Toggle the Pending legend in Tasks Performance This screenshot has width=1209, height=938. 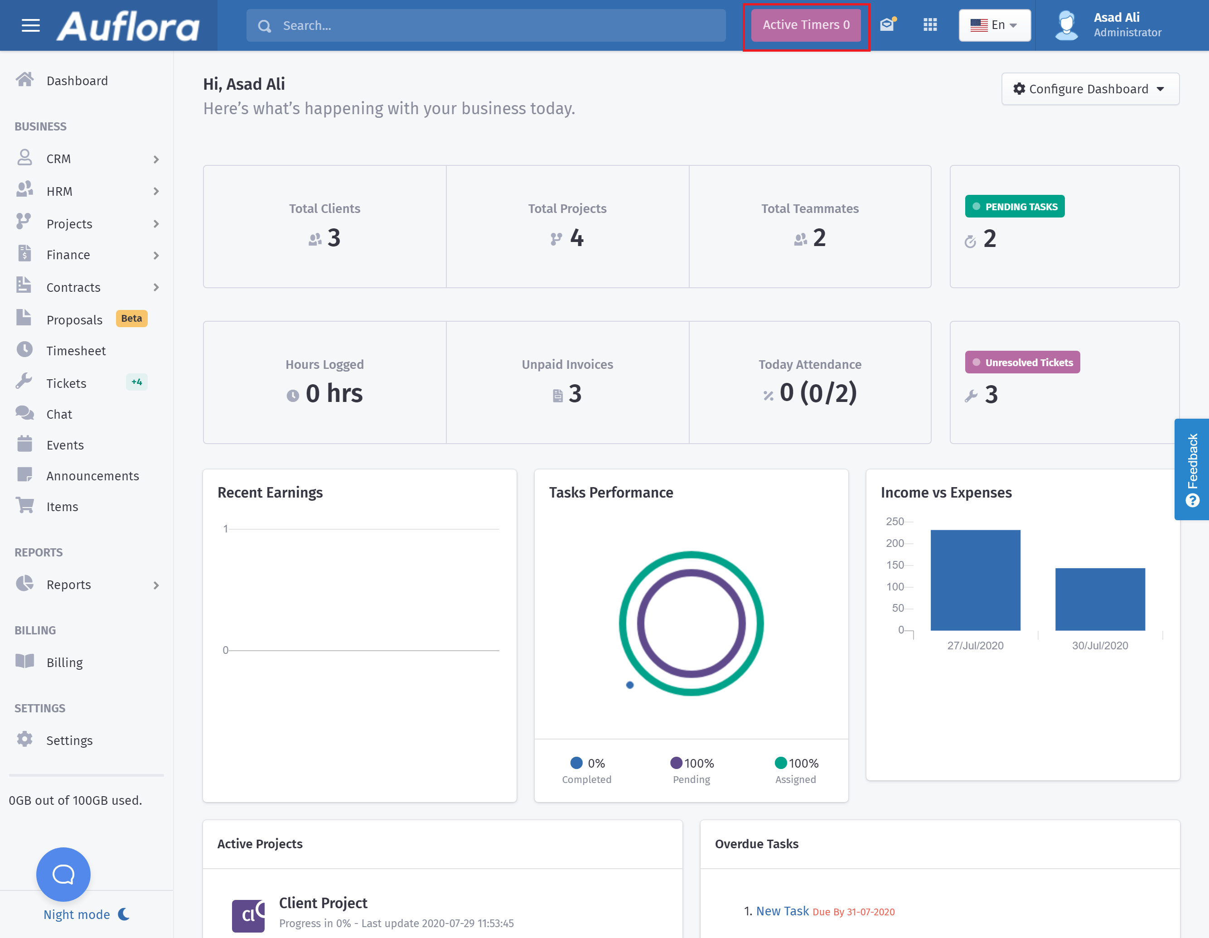click(x=692, y=770)
